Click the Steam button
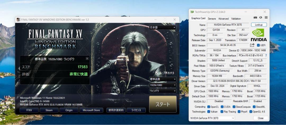This screenshot has width=286, height=125. [49, 110]
